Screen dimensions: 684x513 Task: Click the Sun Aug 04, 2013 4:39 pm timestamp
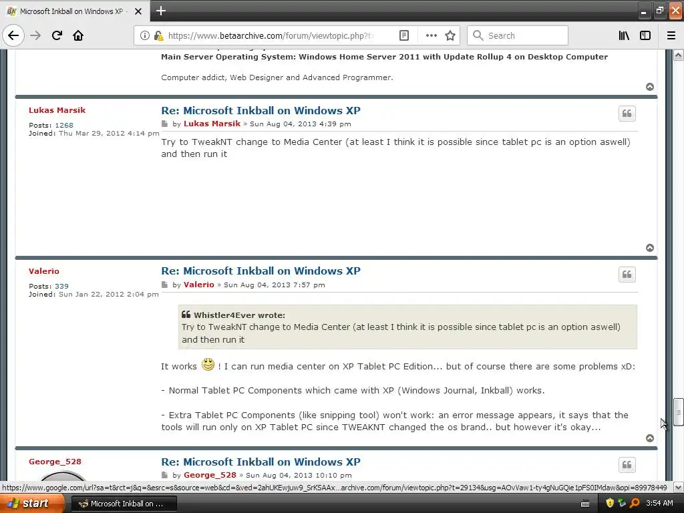[301, 124]
